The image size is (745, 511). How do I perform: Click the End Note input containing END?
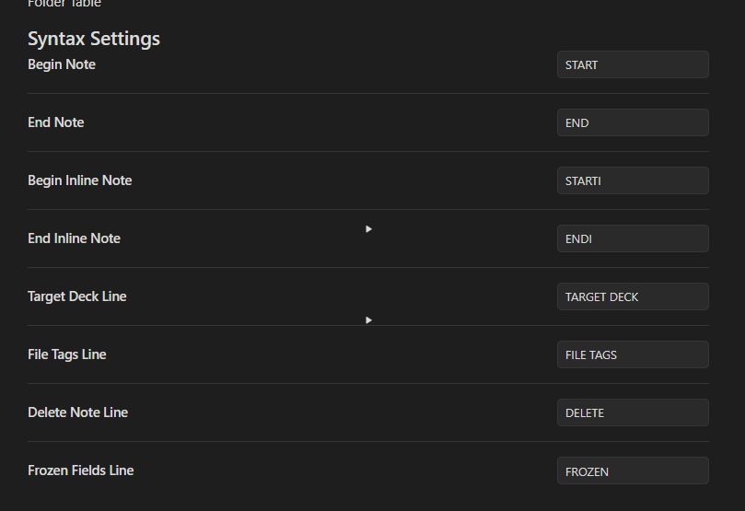tap(633, 122)
